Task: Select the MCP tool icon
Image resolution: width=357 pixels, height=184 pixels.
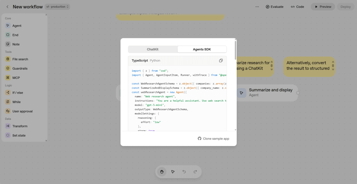Action: pos(8,78)
